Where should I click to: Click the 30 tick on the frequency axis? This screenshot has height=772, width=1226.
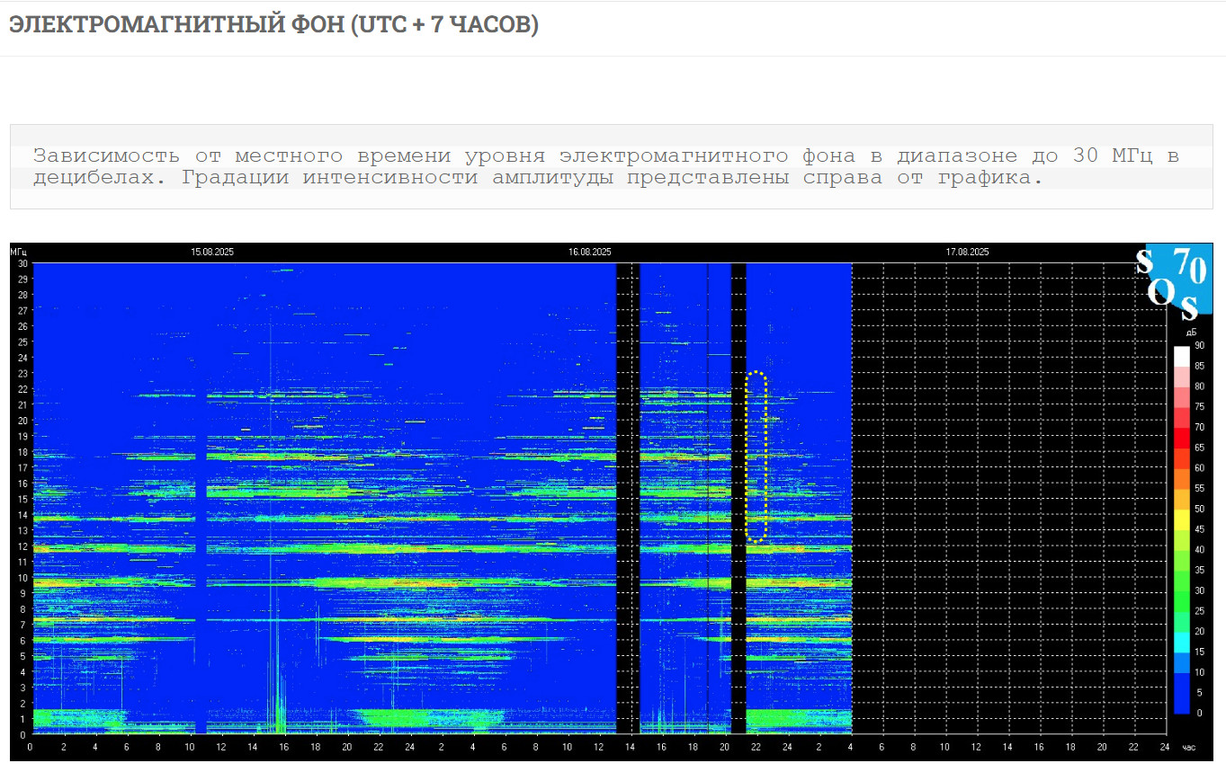23,263
